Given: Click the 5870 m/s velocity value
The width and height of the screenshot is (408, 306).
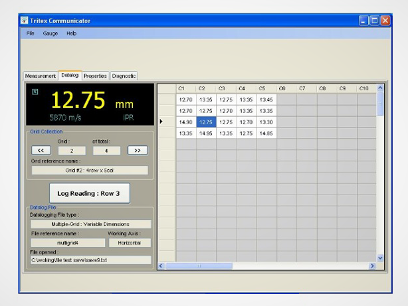Looking at the screenshot, I should point(66,117).
